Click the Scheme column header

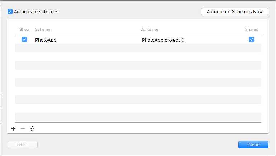(43, 29)
